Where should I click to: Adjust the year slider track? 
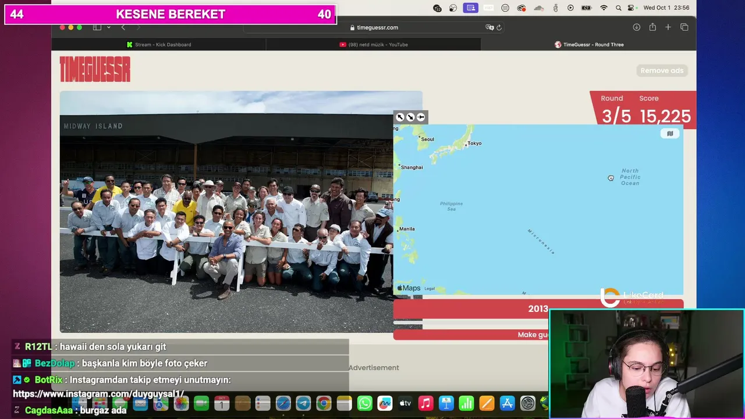point(471,322)
